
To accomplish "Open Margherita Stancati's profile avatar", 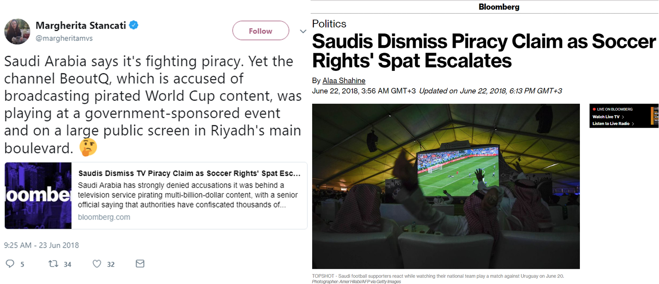I will point(17,31).
